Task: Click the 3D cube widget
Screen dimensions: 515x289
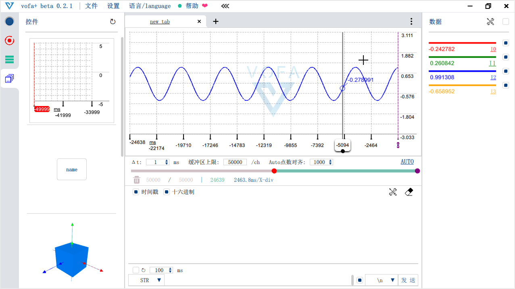Action: click(x=72, y=259)
